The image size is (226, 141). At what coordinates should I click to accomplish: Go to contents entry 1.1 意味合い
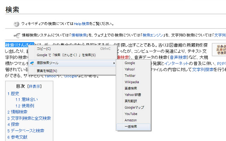pyautogui.click(x=27, y=99)
